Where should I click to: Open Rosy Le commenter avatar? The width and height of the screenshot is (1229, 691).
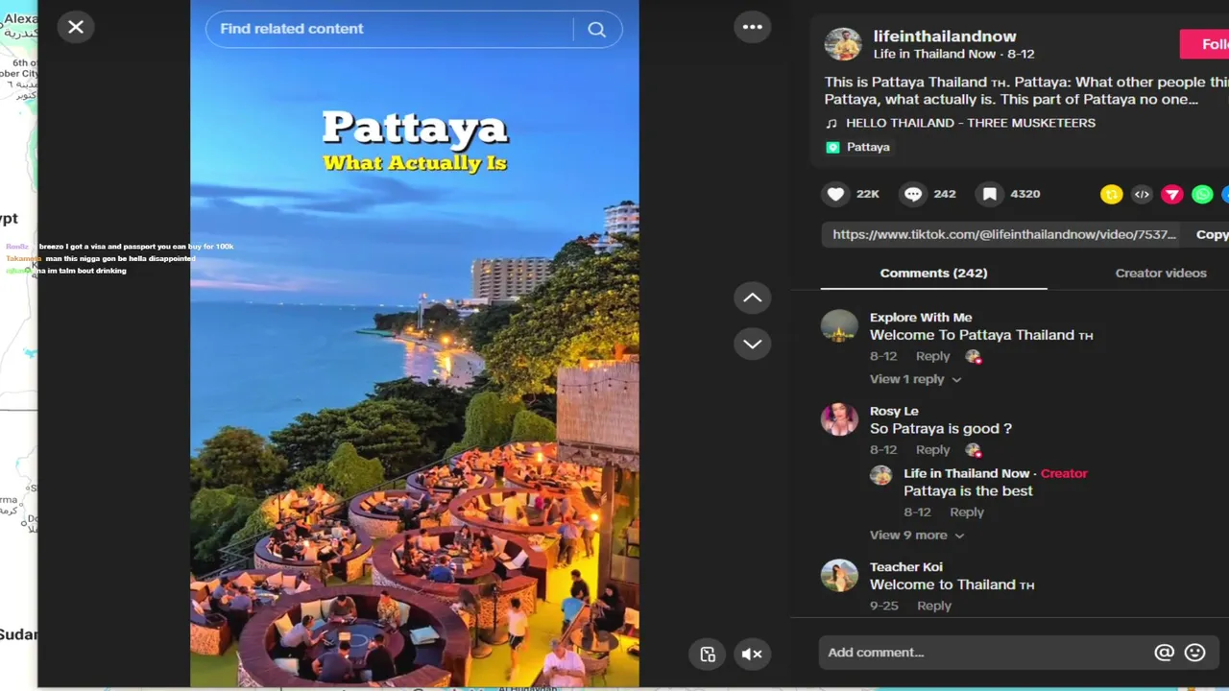(839, 419)
